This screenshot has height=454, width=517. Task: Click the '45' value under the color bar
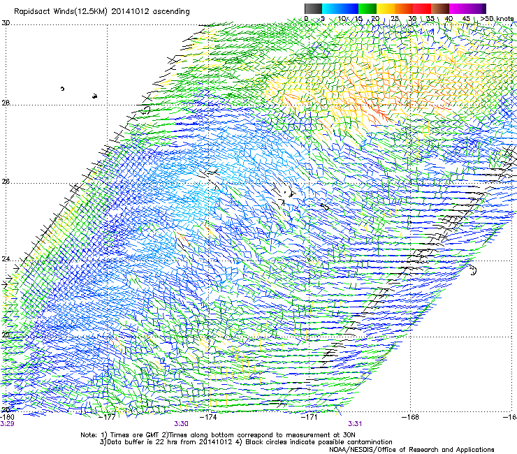466,19
